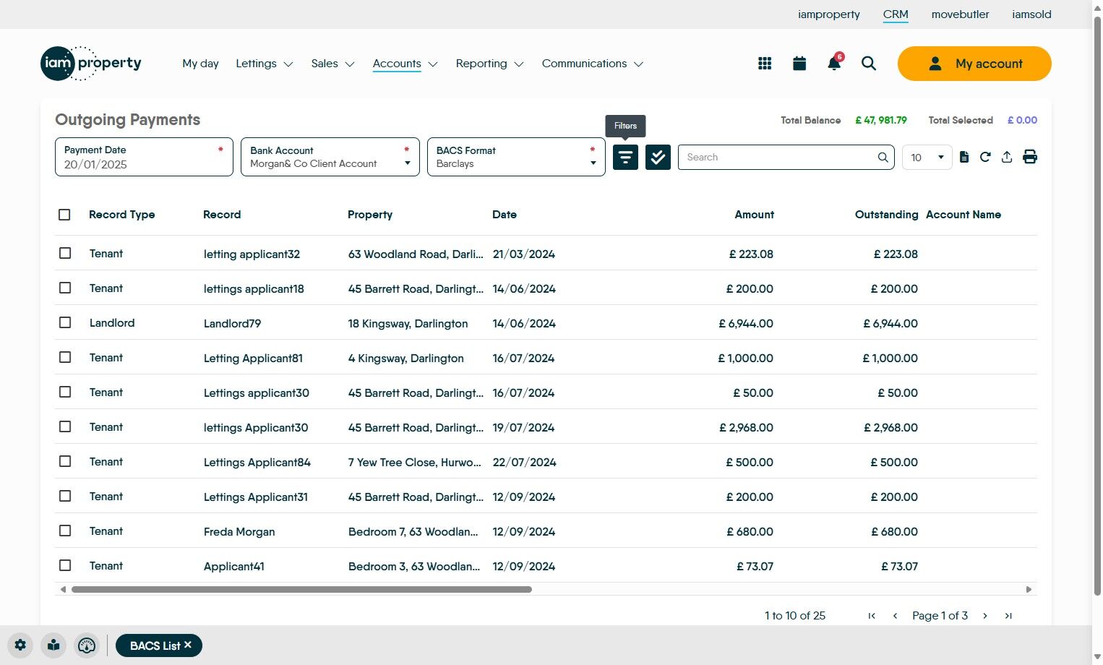
Task: Open the Bank Account dropdown
Action: (330, 157)
